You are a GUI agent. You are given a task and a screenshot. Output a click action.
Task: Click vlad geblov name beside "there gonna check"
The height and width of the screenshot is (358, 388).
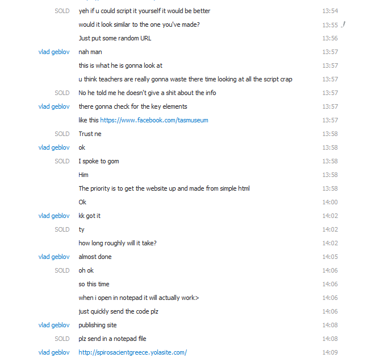coord(54,106)
